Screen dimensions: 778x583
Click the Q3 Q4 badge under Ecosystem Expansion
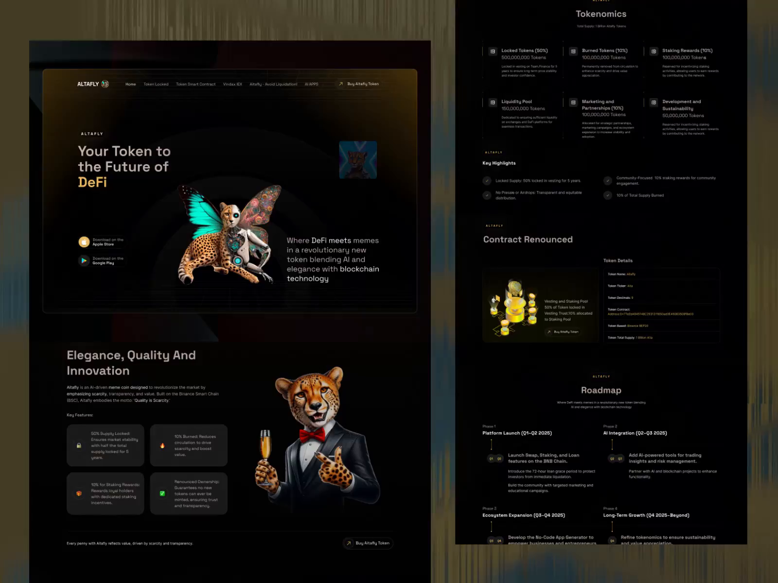pos(495,541)
